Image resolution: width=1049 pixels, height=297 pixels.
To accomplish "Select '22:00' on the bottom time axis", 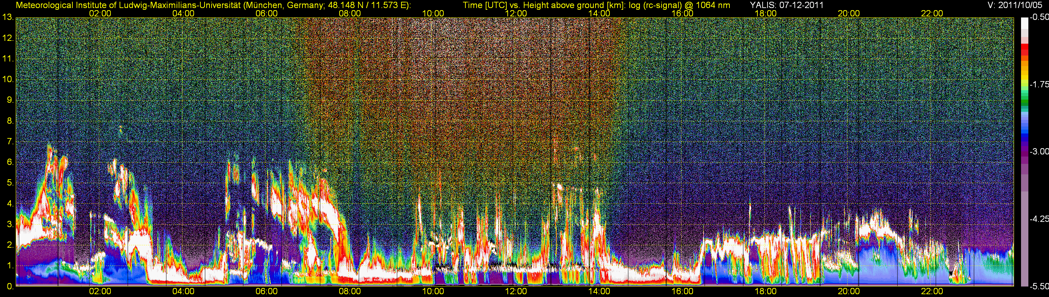I will point(932,292).
